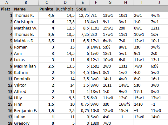The image size is (168, 125).
Task: Click the Punkte header cell
Action: [47, 9]
